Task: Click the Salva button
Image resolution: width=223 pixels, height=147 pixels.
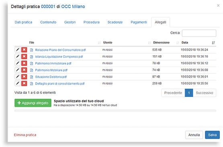Action: [x=212, y=135]
